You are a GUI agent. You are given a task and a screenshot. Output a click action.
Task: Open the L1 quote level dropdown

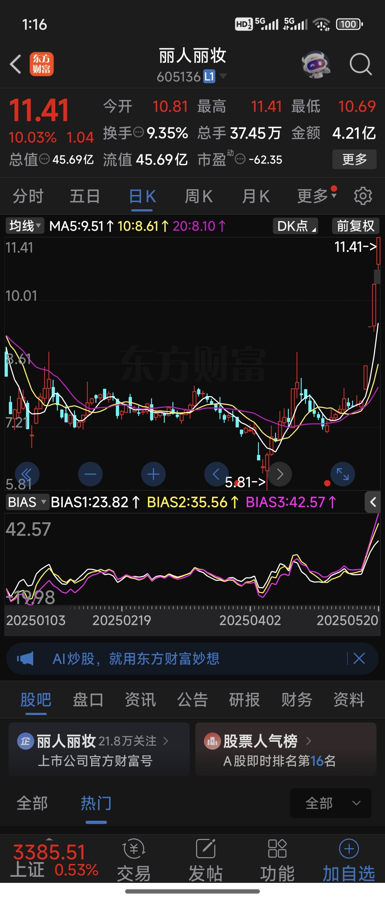(215, 76)
